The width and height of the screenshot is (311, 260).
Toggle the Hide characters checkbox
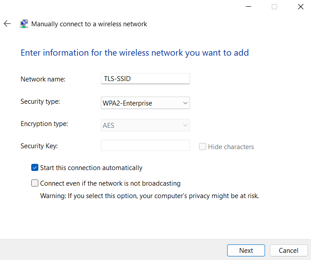coord(203,146)
